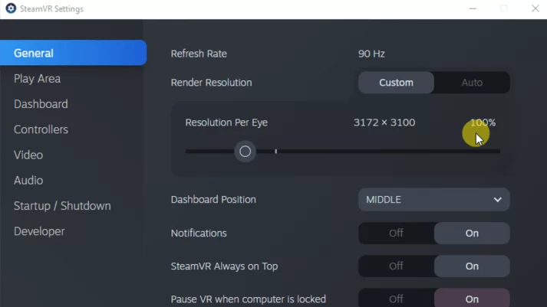This screenshot has width=547, height=307.
Task: Open the Dashboard Position dropdown chevron
Action: pyautogui.click(x=497, y=200)
